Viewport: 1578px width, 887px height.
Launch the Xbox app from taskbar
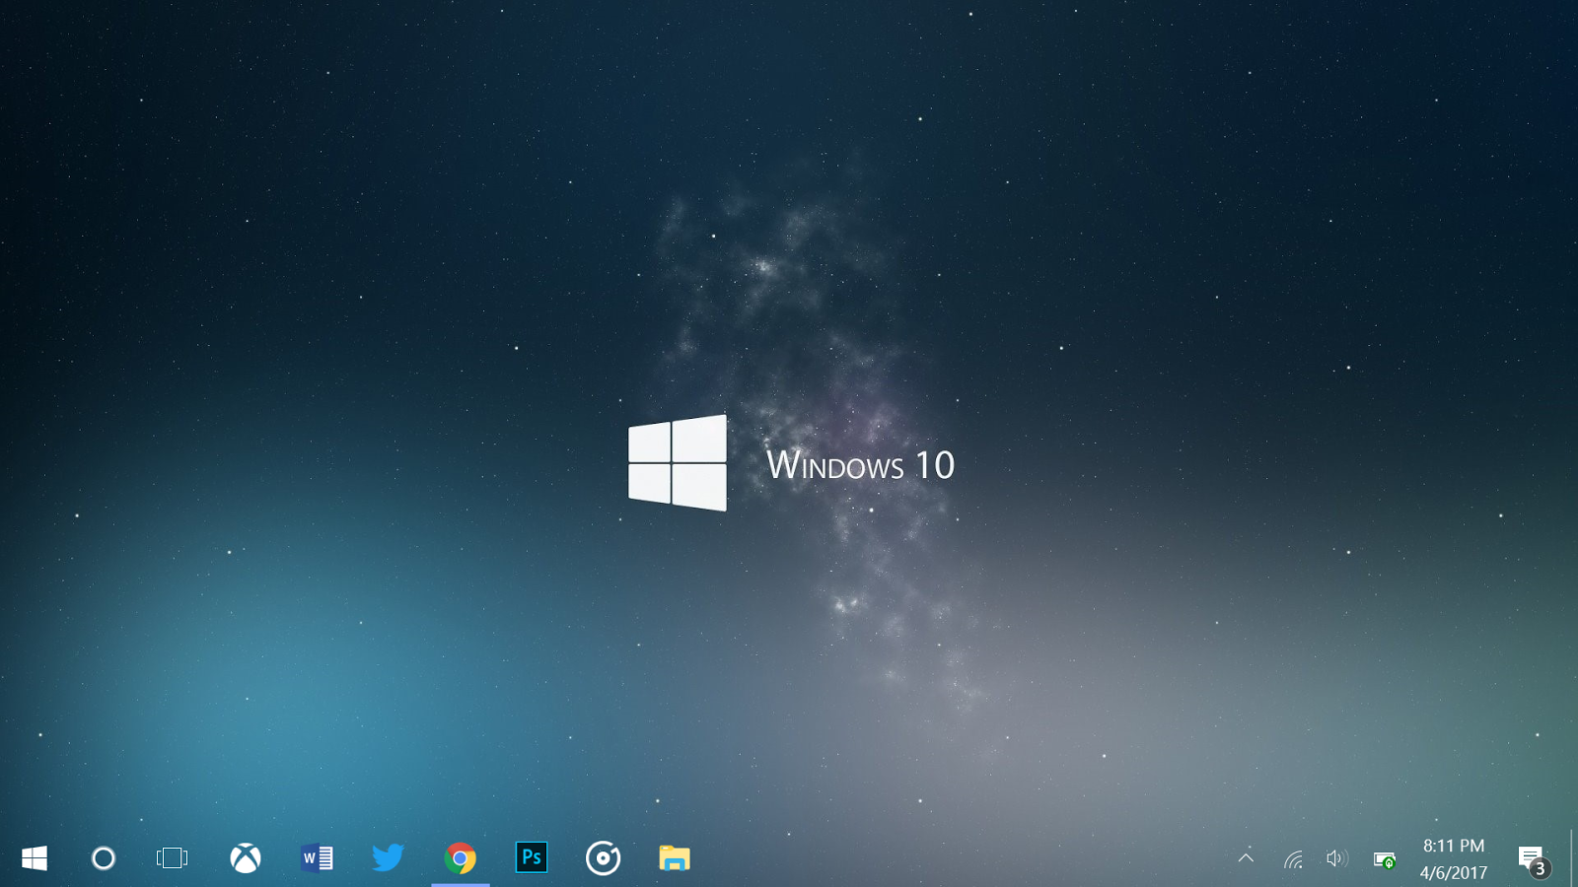coord(246,858)
